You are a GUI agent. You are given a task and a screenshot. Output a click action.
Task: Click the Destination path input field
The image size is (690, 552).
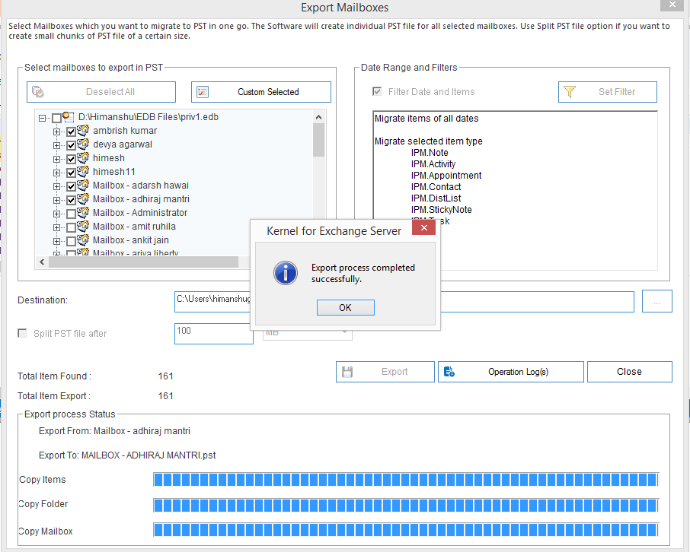coord(404,302)
